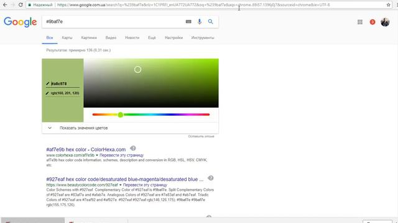Open the '#927eaf hex color code' result link

tap(124, 179)
